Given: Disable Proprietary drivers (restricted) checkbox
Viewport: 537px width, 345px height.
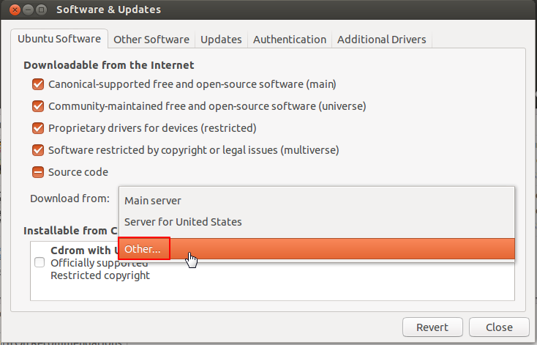Looking at the screenshot, I should point(38,129).
